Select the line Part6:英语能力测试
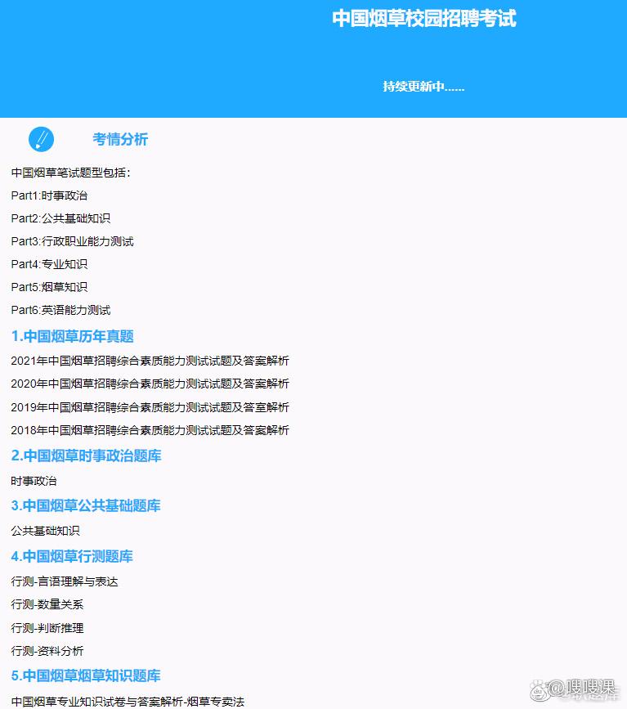The image size is (627, 709). [60, 310]
